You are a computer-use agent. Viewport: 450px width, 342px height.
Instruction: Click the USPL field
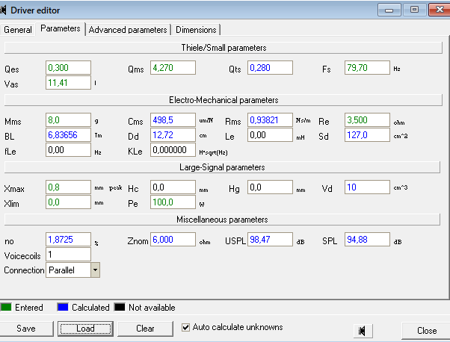(270, 240)
